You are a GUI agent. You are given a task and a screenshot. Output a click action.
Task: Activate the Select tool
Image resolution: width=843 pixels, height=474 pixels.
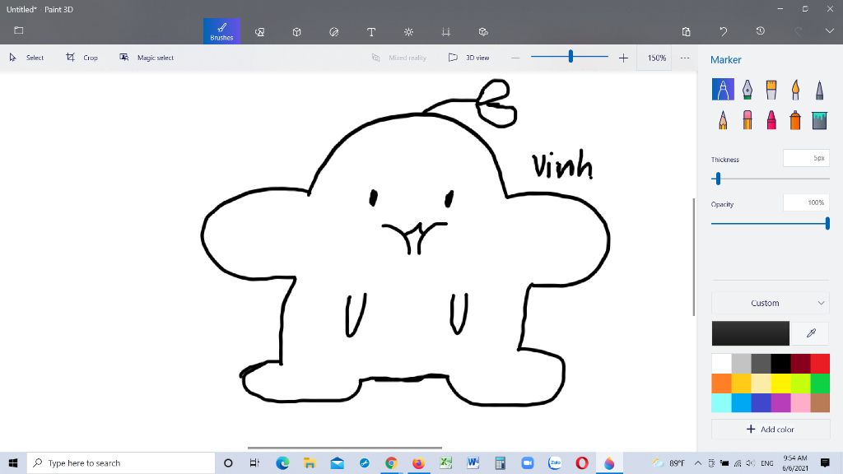pos(26,58)
